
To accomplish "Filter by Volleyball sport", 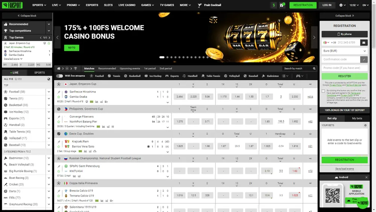I will click(232, 76).
